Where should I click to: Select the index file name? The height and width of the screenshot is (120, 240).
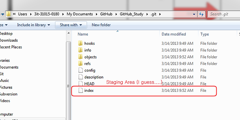coord(89,90)
